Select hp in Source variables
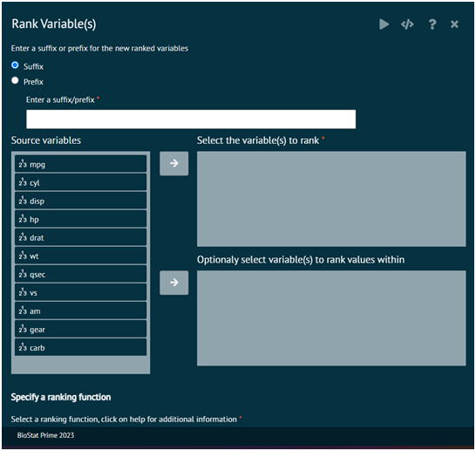476x451 pixels. pos(80,219)
